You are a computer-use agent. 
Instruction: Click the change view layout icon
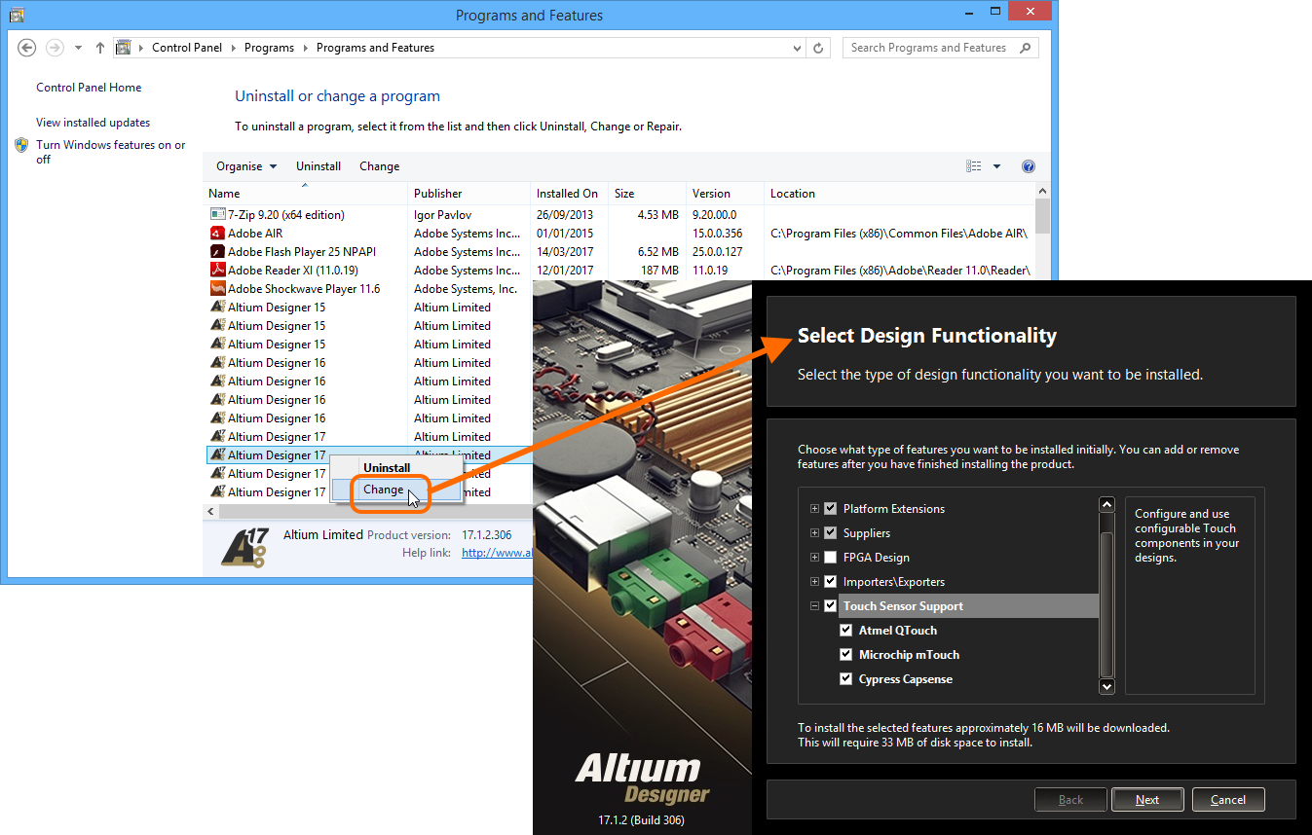974,166
